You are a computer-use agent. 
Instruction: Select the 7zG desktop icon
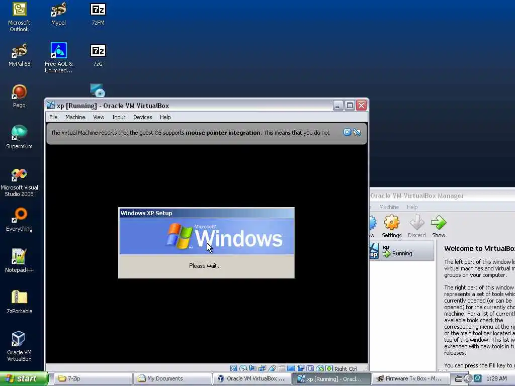(x=98, y=55)
